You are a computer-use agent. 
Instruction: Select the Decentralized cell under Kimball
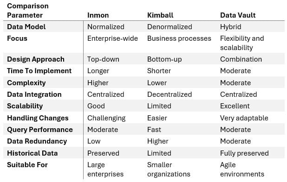pyautogui.click(x=170, y=94)
